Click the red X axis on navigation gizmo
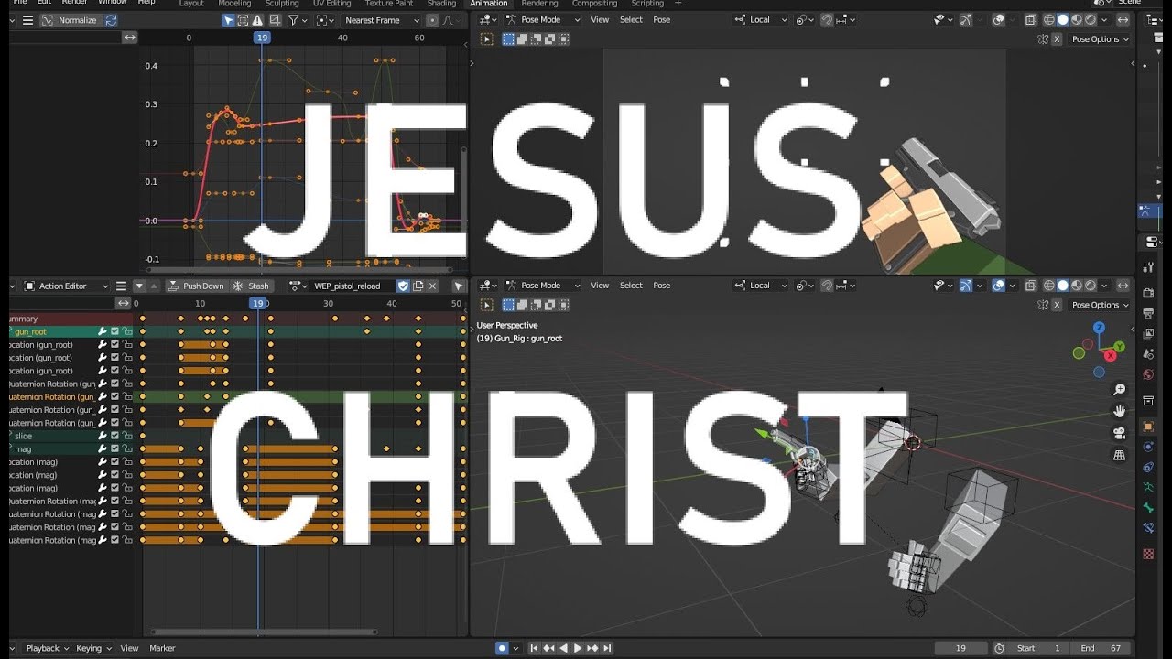This screenshot has width=1172, height=659. click(1111, 354)
